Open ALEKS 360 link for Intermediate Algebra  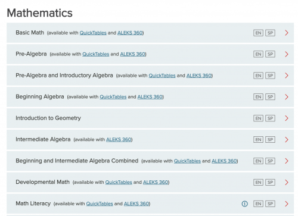[x=119, y=140]
